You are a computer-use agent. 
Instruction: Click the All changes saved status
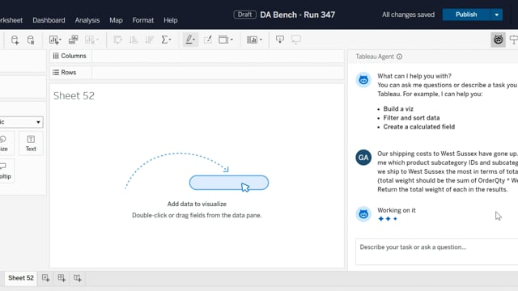click(408, 15)
